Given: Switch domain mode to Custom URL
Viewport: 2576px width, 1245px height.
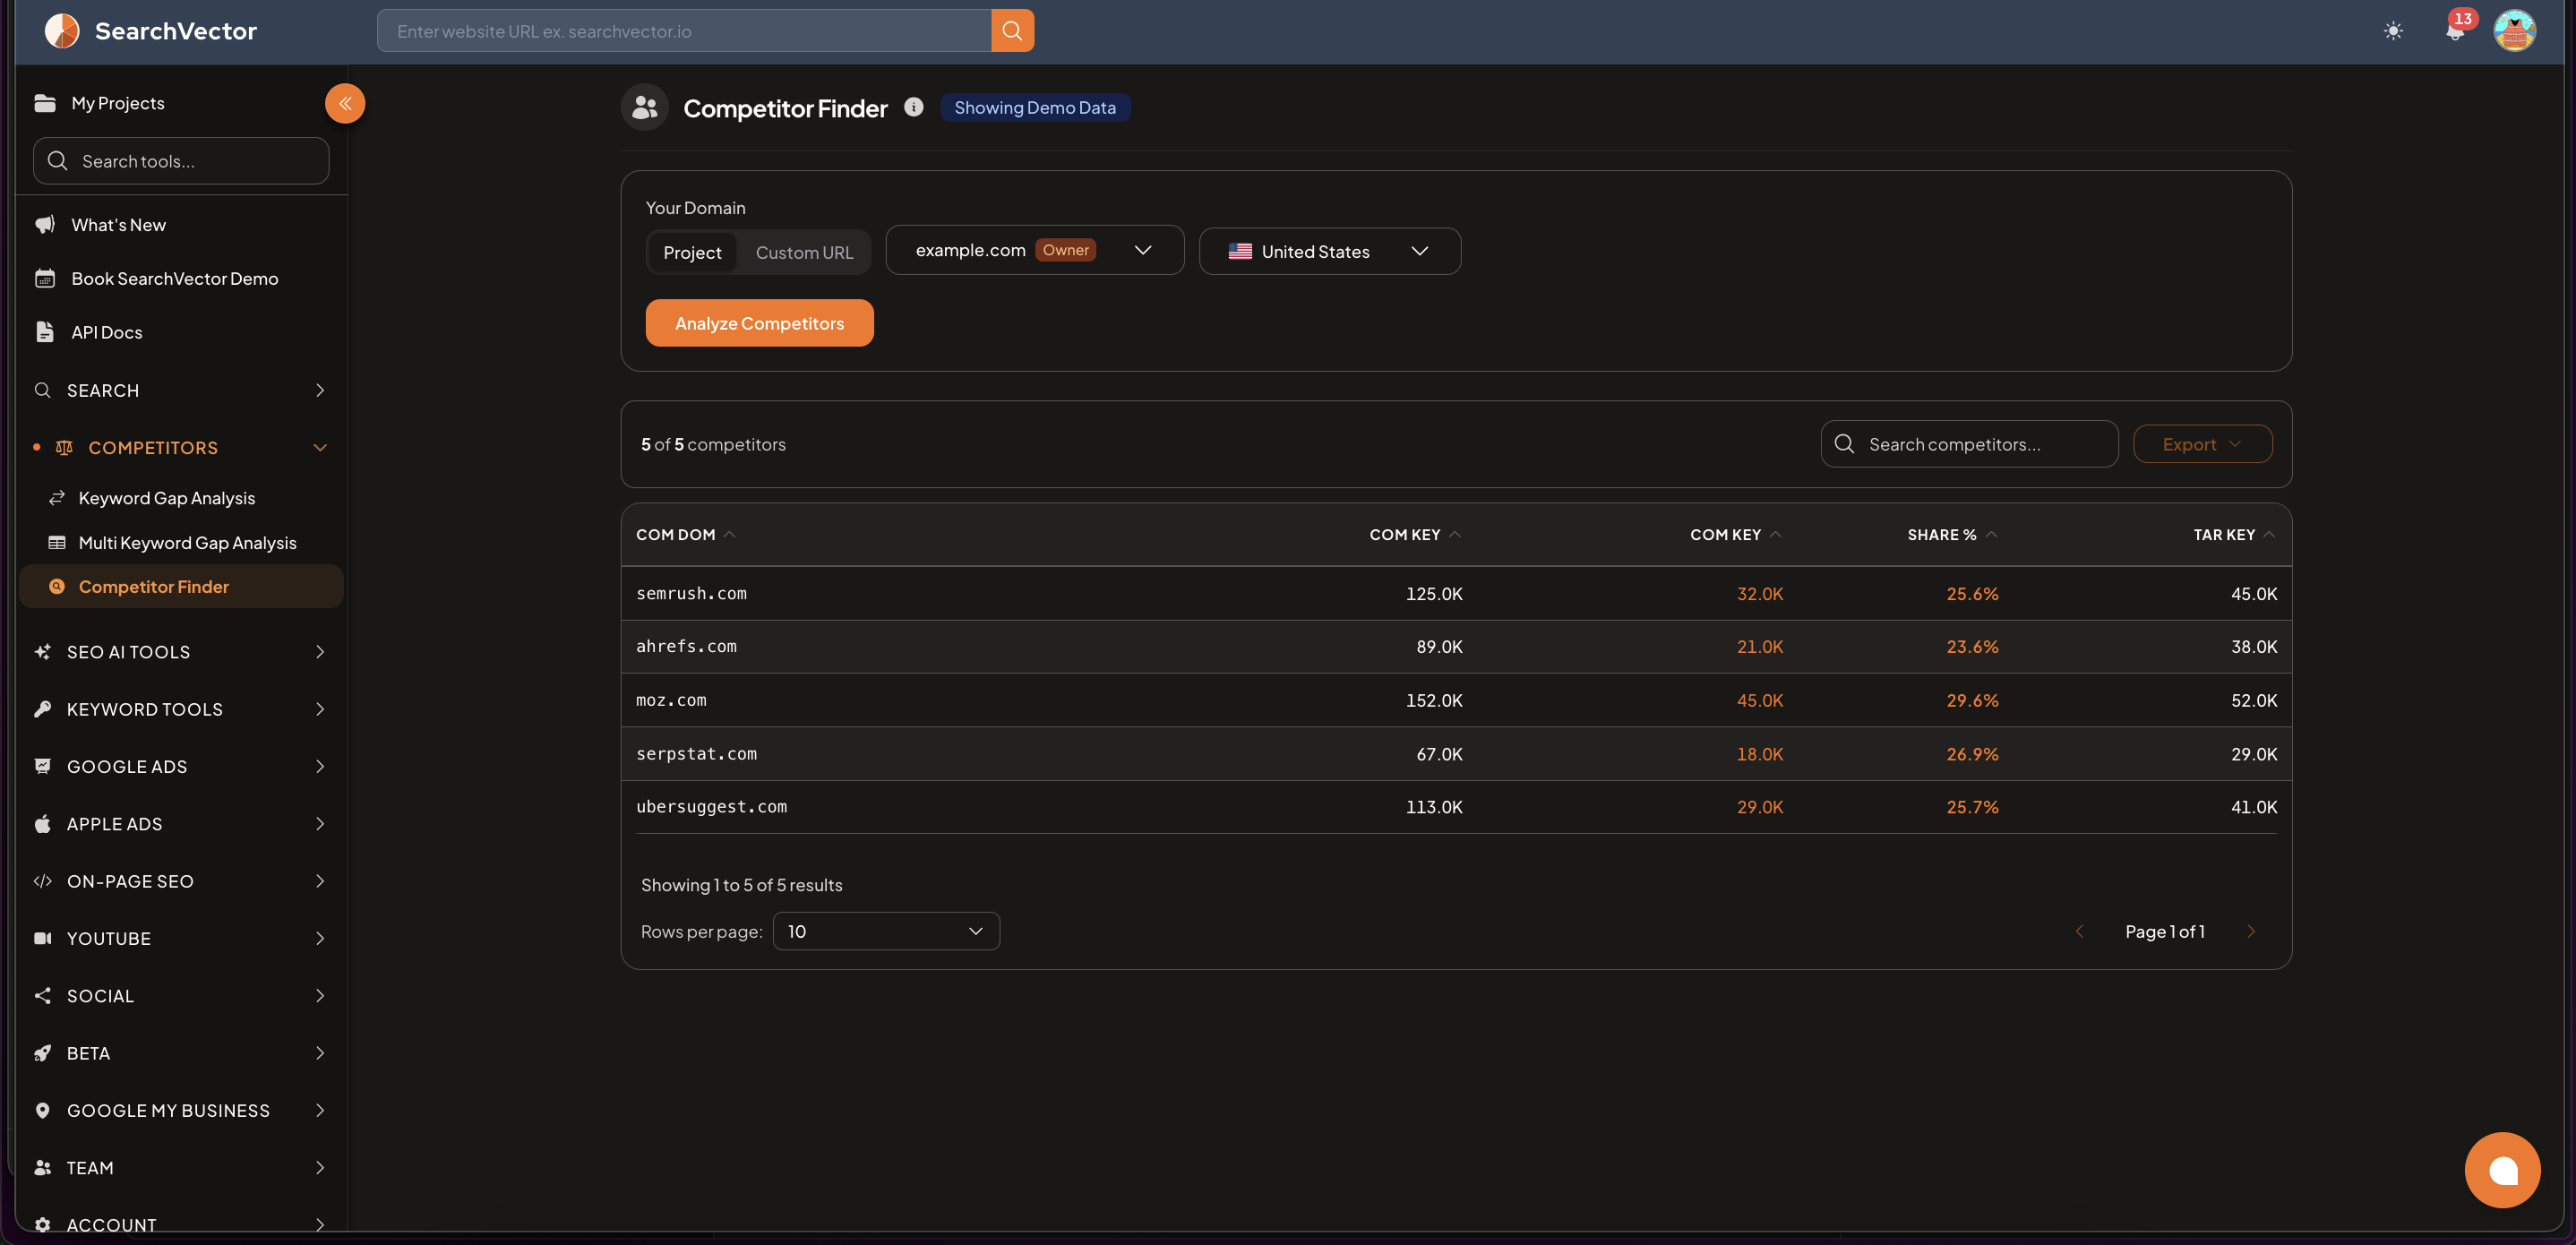Looking at the screenshot, I should pos(804,252).
